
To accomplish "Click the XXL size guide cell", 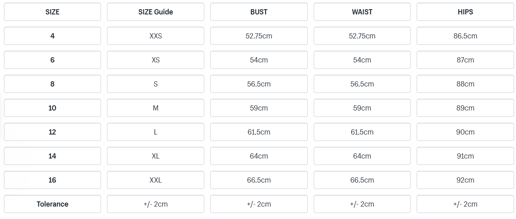I will click(x=155, y=180).
